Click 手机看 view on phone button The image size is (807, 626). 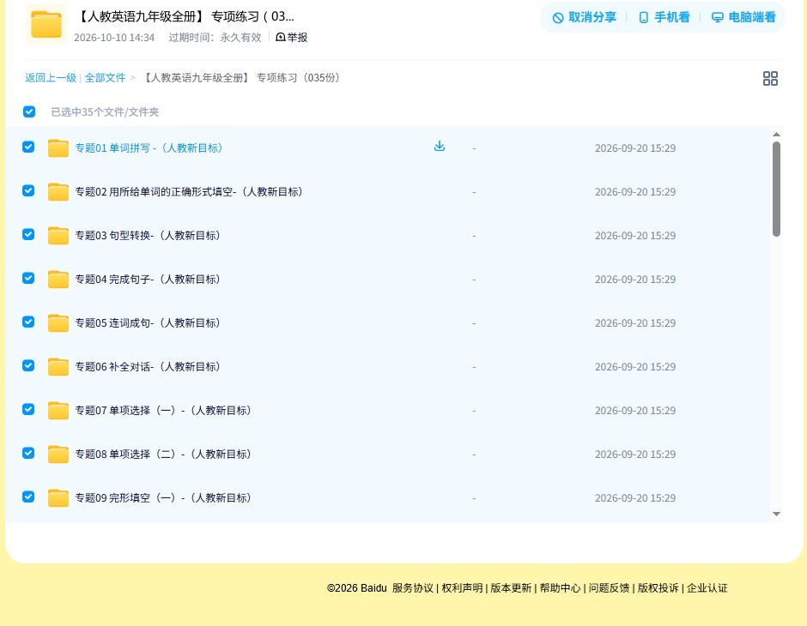pos(664,17)
